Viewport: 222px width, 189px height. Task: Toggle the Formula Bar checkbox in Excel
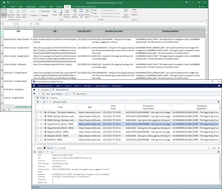click(40, 11)
